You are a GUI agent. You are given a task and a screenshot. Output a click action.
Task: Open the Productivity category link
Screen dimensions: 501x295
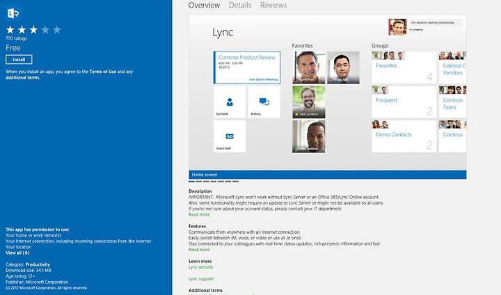point(38,264)
